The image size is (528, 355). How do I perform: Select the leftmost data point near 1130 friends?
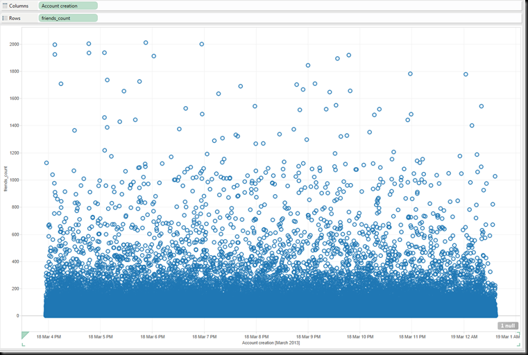[46, 163]
